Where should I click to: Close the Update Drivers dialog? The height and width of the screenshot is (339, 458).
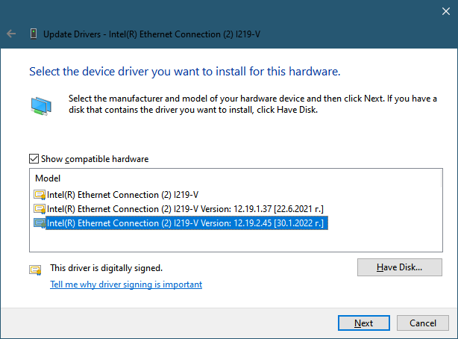(x=446, y=11)
